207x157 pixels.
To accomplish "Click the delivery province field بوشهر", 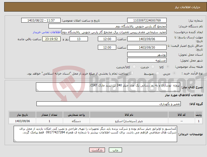I will pyautogui.click(x=147, y=54).
